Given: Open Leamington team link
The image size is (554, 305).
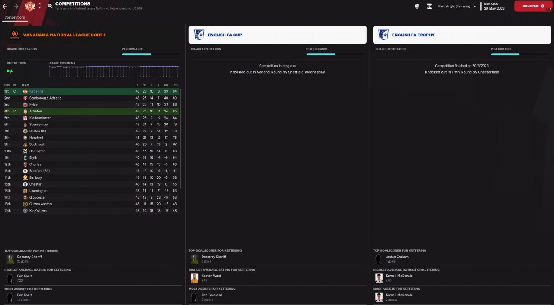Looking at the screenshot, I should tap(39, 191).
